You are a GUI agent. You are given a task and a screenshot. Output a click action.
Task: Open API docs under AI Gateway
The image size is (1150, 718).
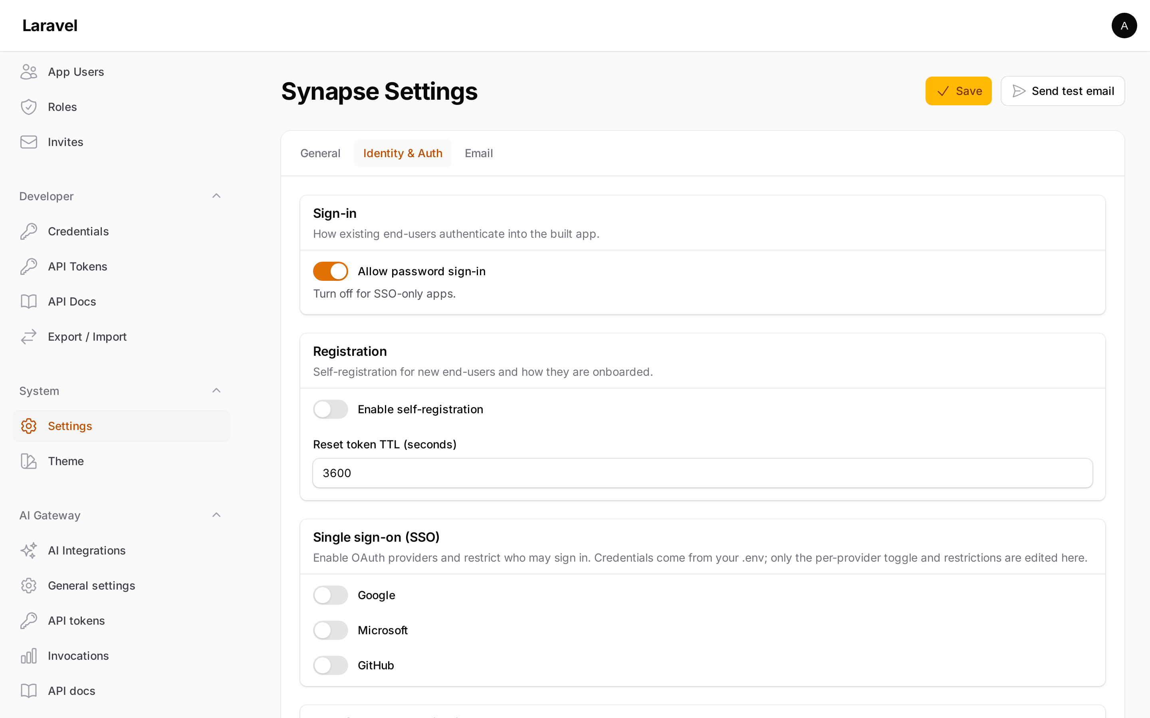tap(121, 691)
